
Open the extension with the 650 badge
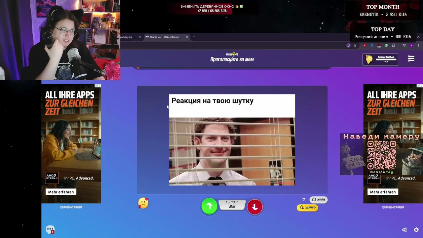coord(379,46)
